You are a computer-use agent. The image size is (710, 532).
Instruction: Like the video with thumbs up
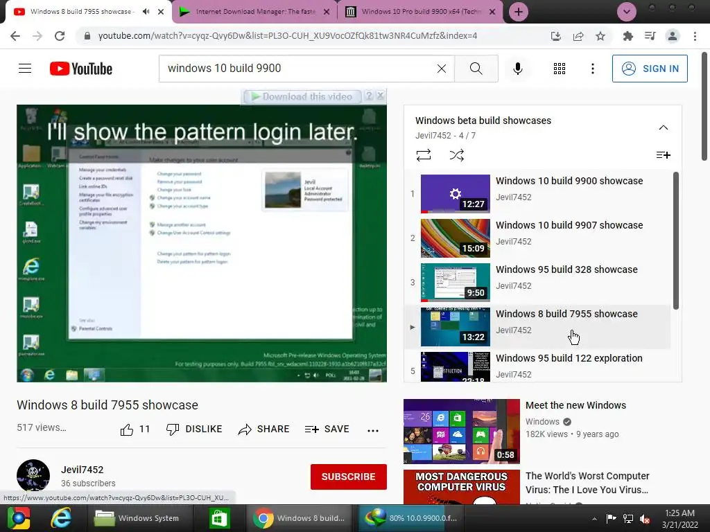click(135, 429)
